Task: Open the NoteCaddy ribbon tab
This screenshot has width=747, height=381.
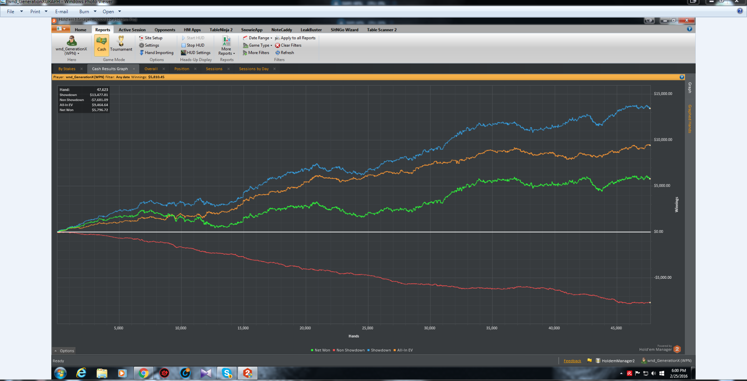Action: coord(282,30)
